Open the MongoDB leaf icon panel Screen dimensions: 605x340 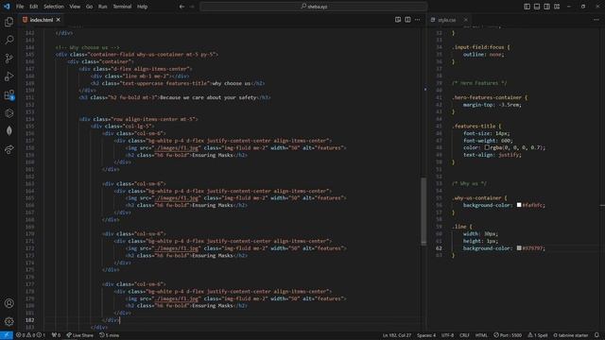9,131
